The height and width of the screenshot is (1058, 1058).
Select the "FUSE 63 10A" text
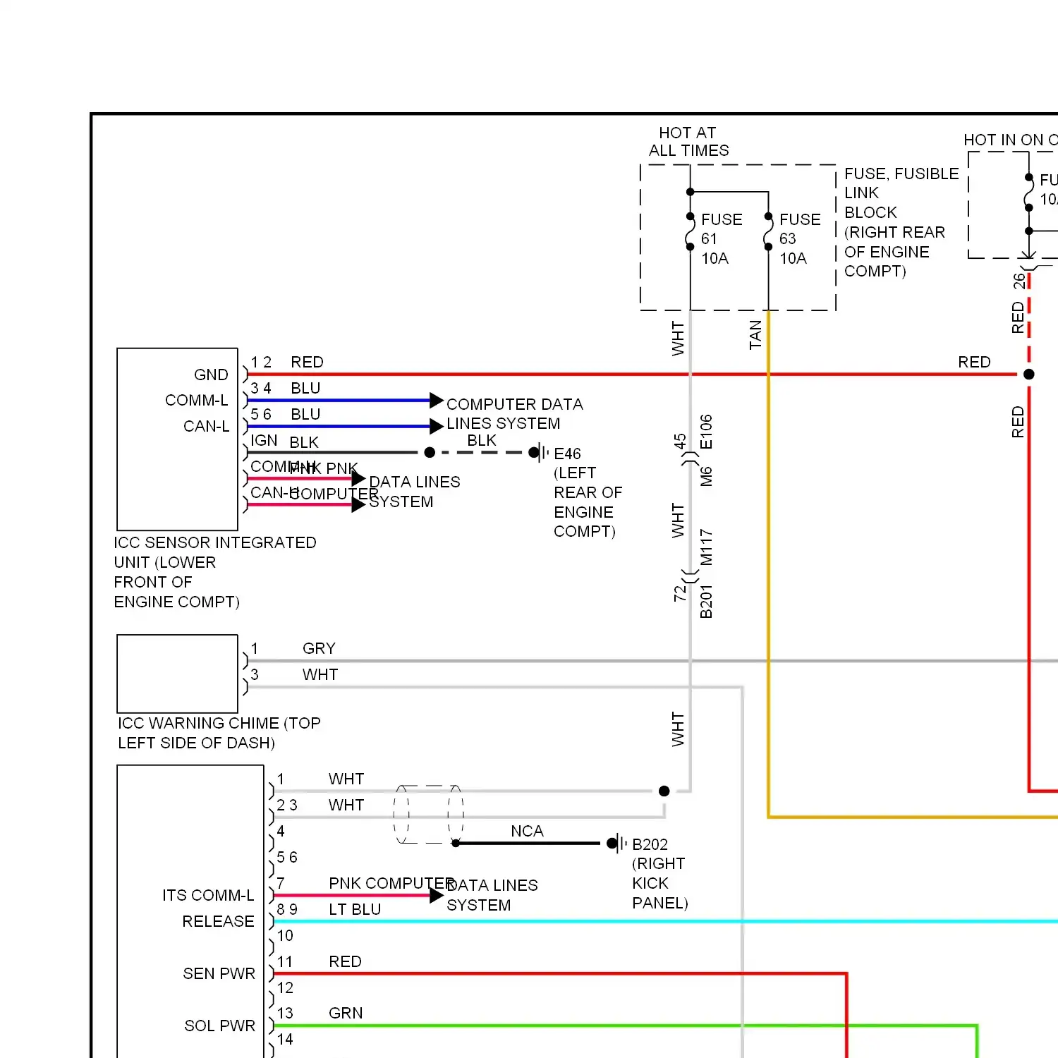[x=799, y=239]
